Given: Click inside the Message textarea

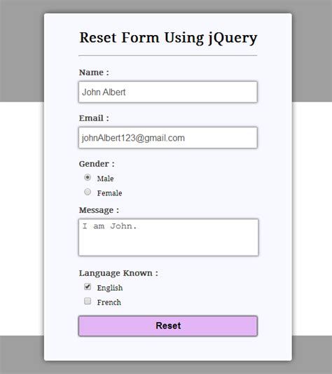Looking at the screenshot, I should [x=168, y=237].
